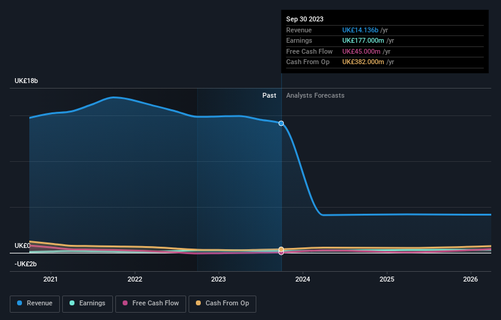The image size is (501, 320).
Task: Click the UK£177.000m earnings value
Action: tap(363, 40)
